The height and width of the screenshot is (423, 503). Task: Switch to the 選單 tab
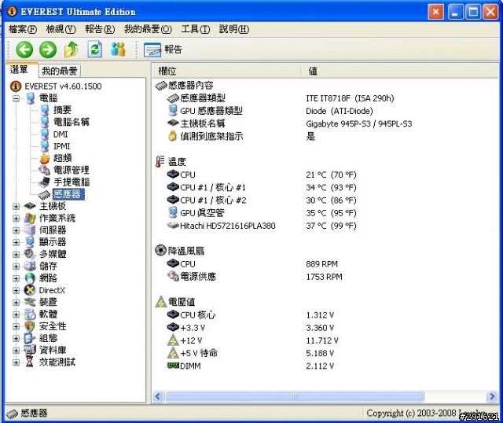point(19,69)
